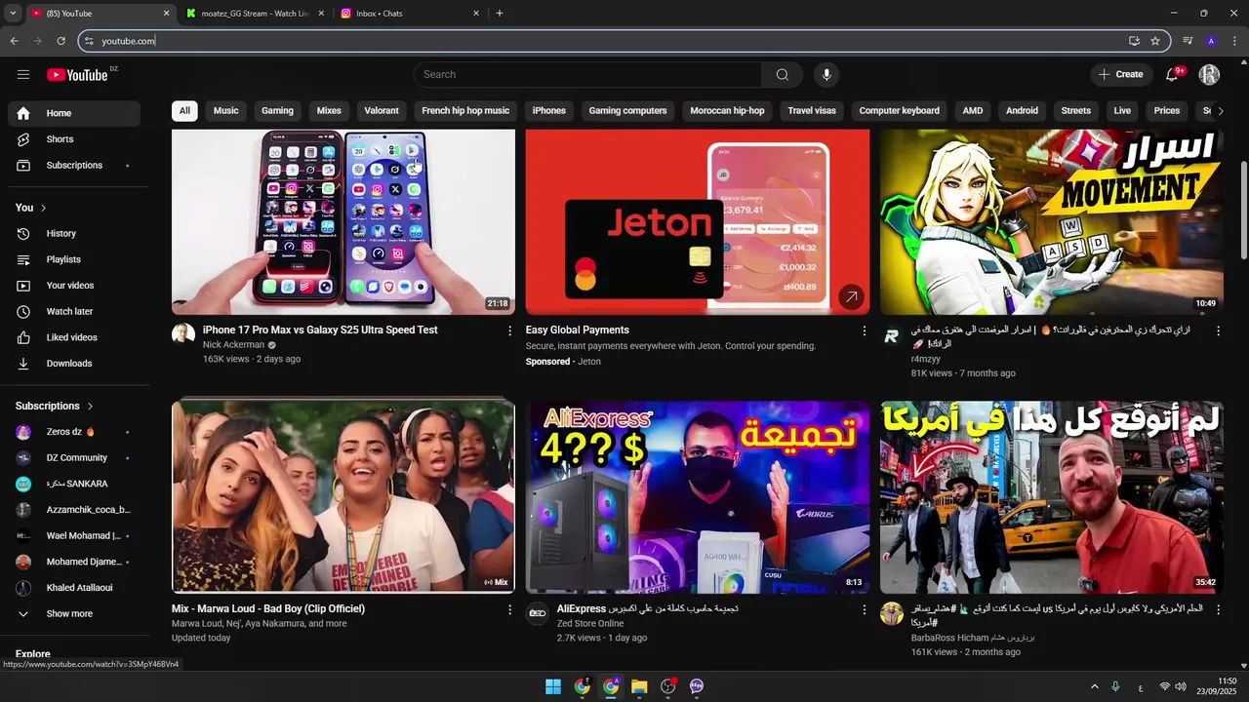Play the AliExpress PC build thumbnail
The width and height of the screenshot is (1249, 702).
pos(698,497)
